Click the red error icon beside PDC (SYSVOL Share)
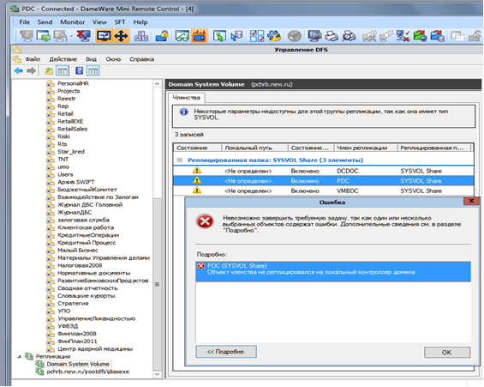Screen dimensions: 484x387 [x=201, y=266]
